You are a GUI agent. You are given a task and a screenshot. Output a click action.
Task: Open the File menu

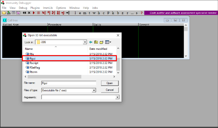4,8
